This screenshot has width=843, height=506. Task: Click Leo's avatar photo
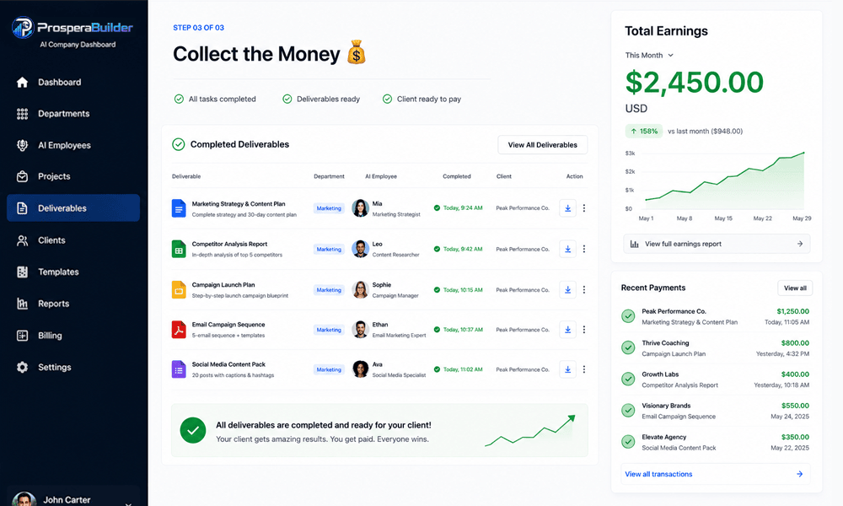[x=360, y=249]
